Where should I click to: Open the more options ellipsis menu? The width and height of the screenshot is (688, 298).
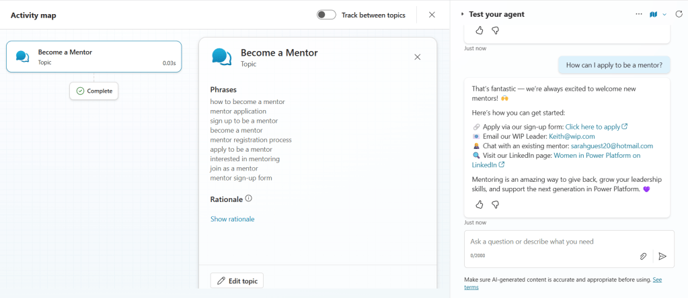click(639, 14)
